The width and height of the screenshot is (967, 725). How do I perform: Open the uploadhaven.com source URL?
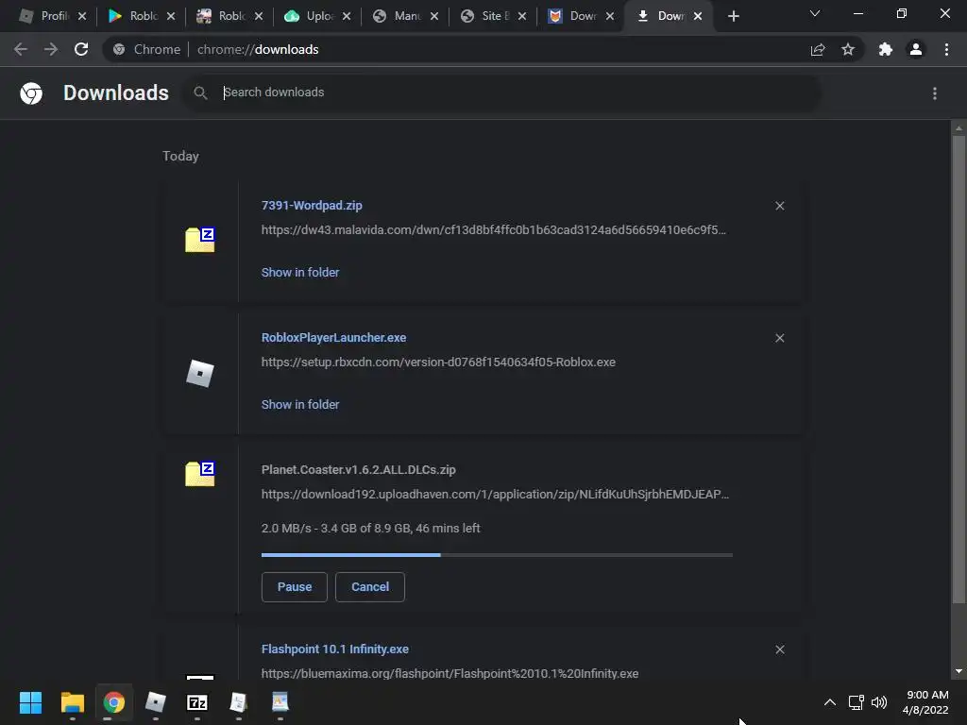[x=495, y=495]
